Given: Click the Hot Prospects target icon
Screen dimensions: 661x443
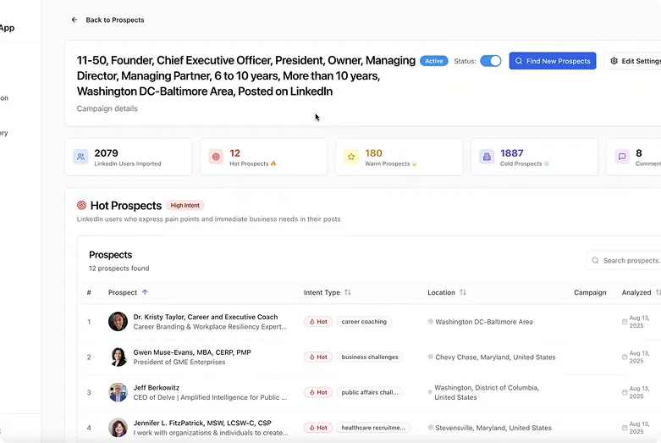Looking at the screenshot, I should [x=216, y=157].
